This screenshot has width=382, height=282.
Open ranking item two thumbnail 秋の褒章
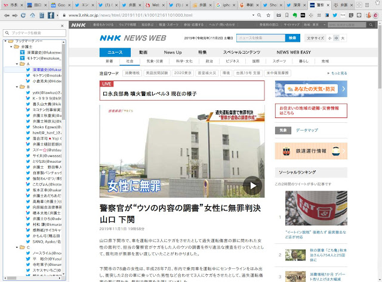point(295,255)
